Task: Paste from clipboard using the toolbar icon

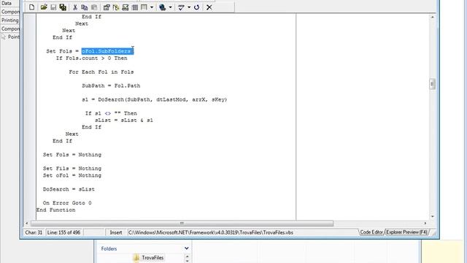Action: pyautogui.click(x=94, y=7)
